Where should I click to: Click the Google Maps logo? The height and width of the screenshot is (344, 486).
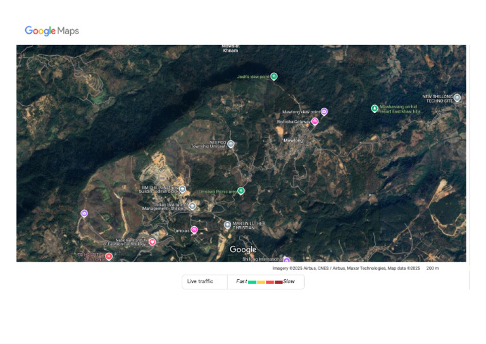point(52,30)
